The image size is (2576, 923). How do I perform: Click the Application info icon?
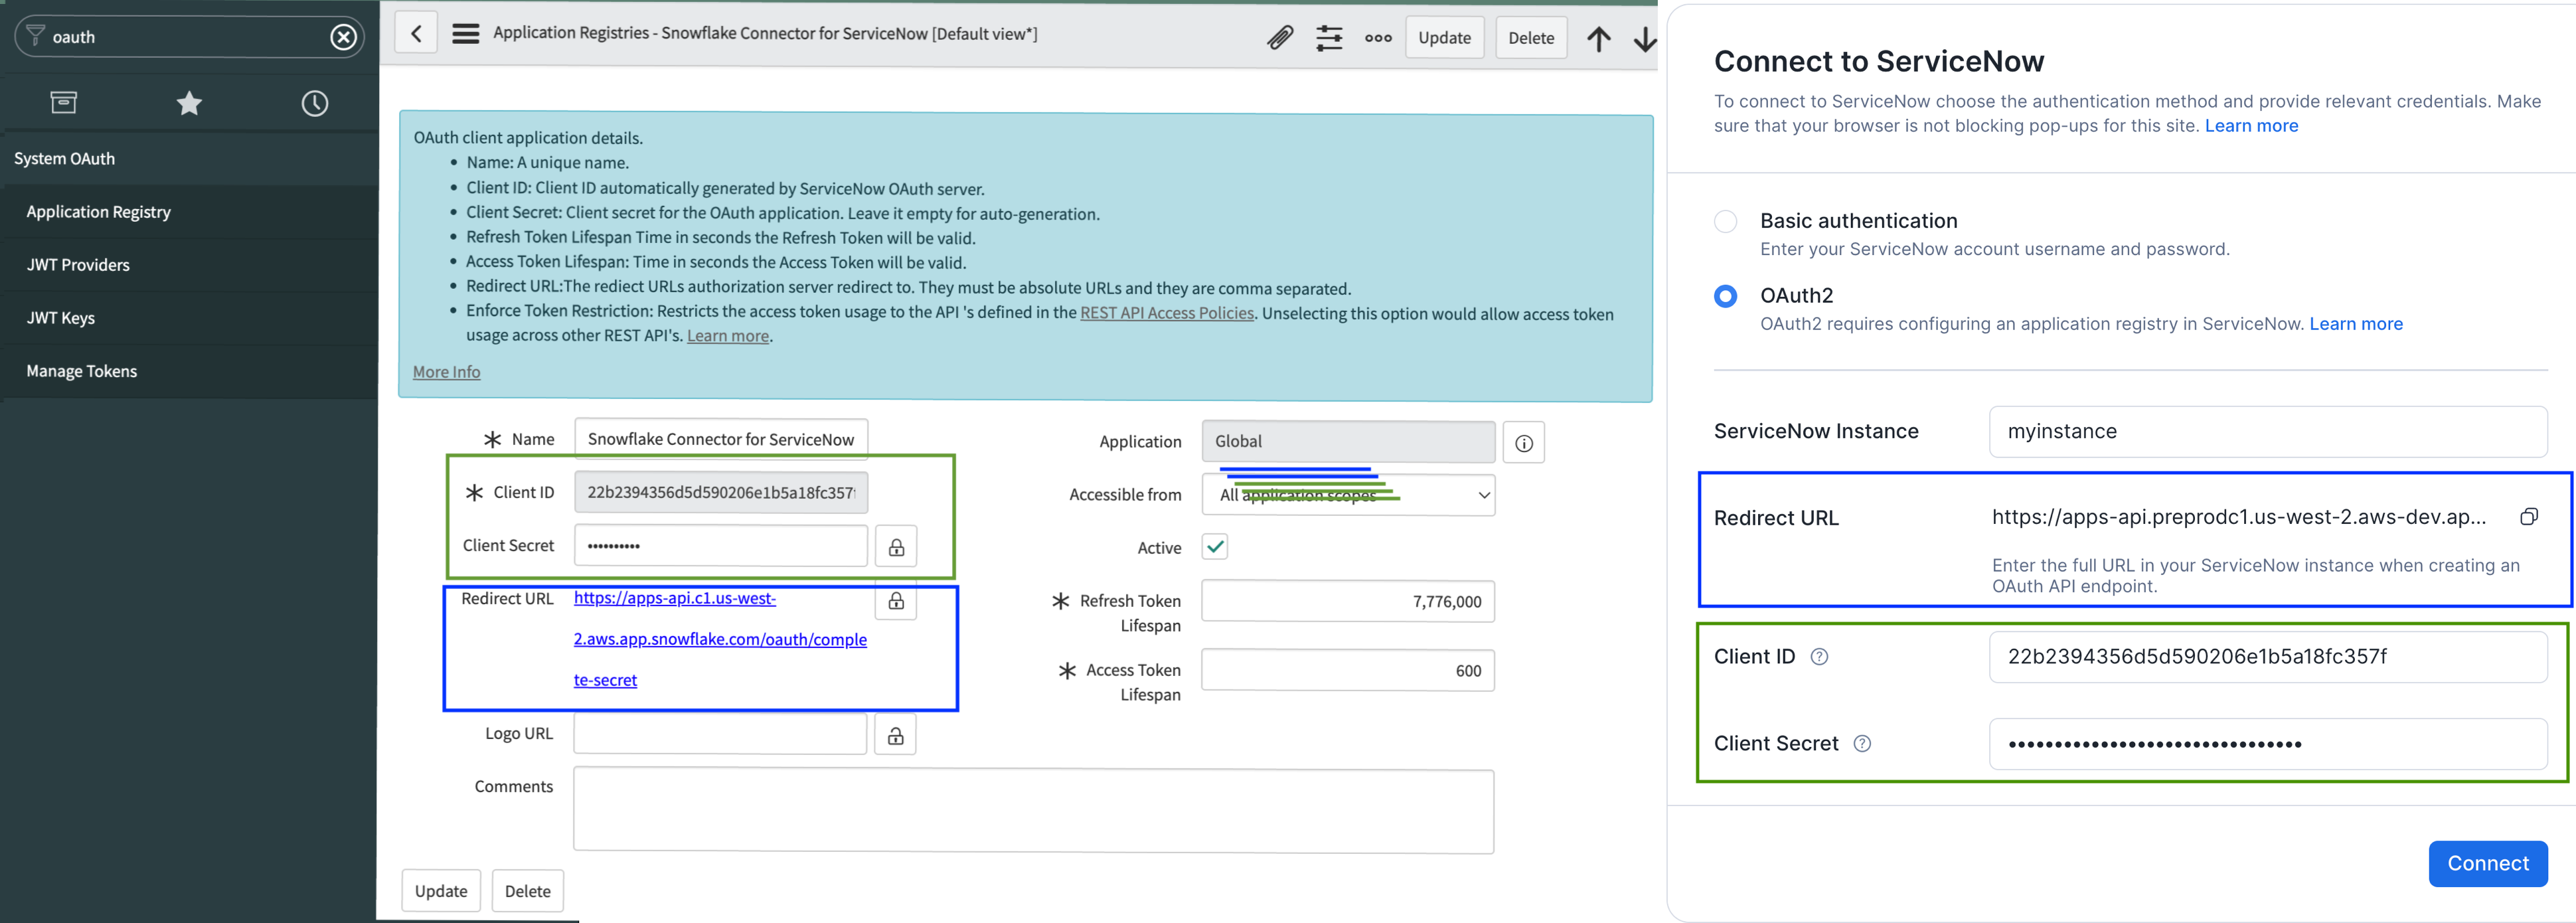pyautogui.click(x=1523, y=443)
